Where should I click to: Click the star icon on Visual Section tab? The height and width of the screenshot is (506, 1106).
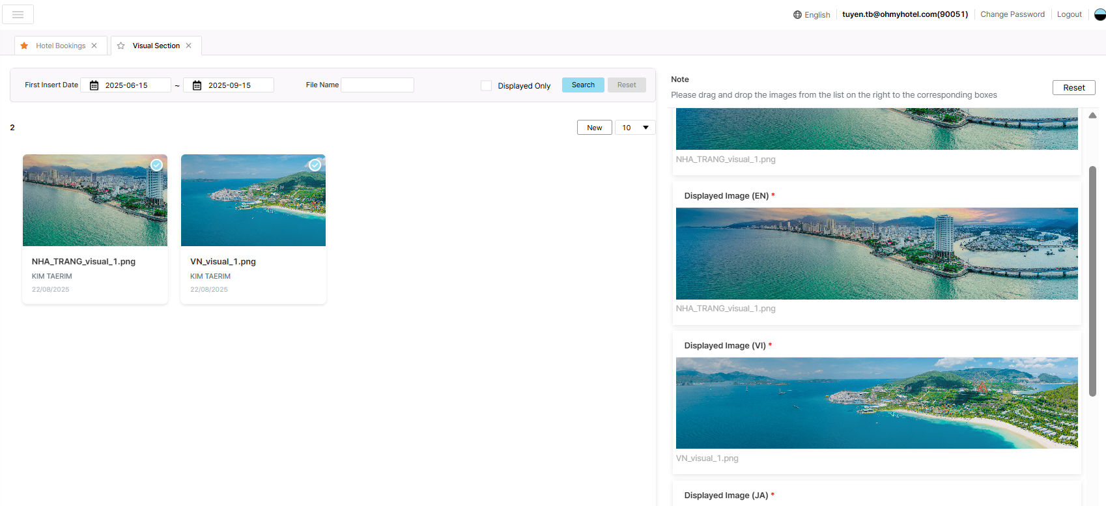coord(121,46)
